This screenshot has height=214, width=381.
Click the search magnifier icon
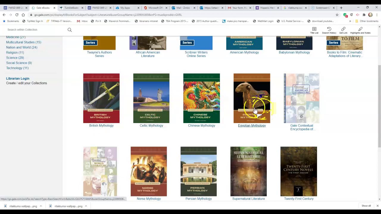[x=70, y=30]
